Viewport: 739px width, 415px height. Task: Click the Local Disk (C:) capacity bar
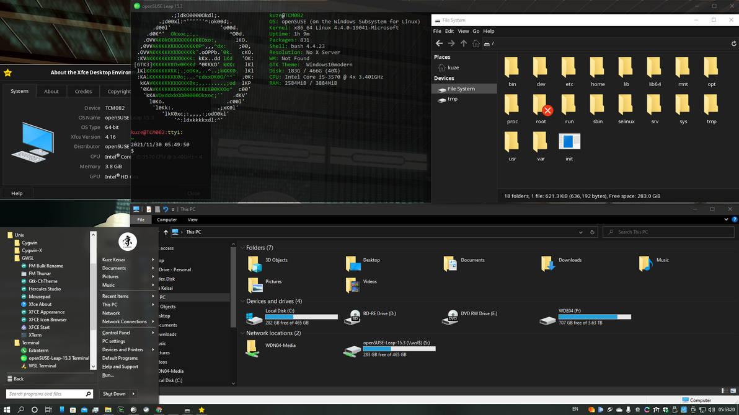[301, 316]
